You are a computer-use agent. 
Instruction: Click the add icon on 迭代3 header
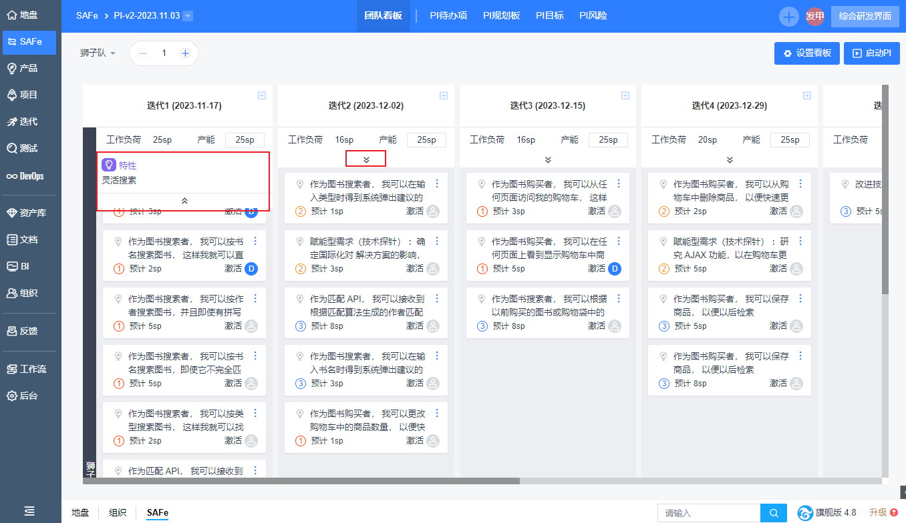tap(625, 95)
